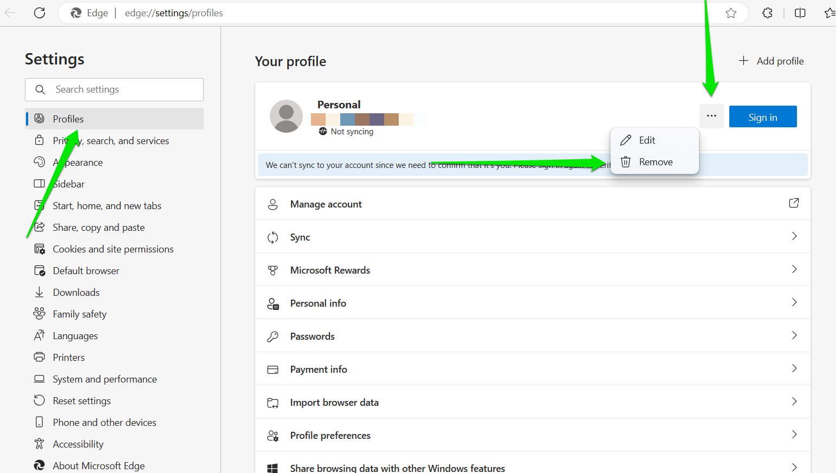Click the Family safety icon
The height and width of the screenshot is (473, 836).
39,313
